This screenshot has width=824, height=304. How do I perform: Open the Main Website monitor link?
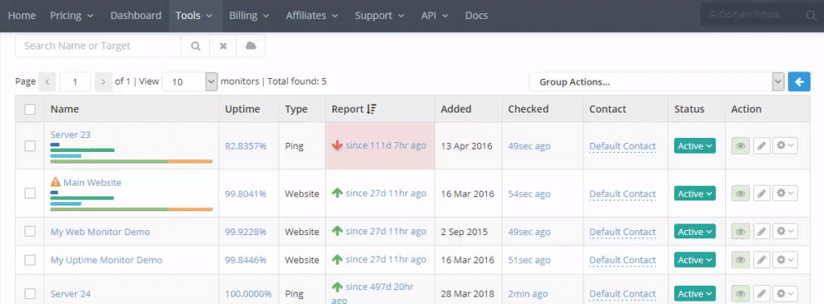click(92, 182)
